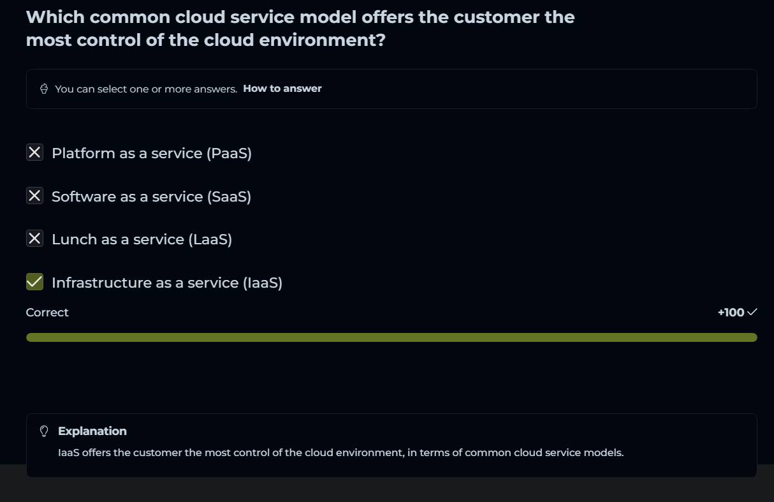The height and width of the screenshot is (502, 774).
Task: Click the checkmark icon beside +100
Action: pos(752,312)
